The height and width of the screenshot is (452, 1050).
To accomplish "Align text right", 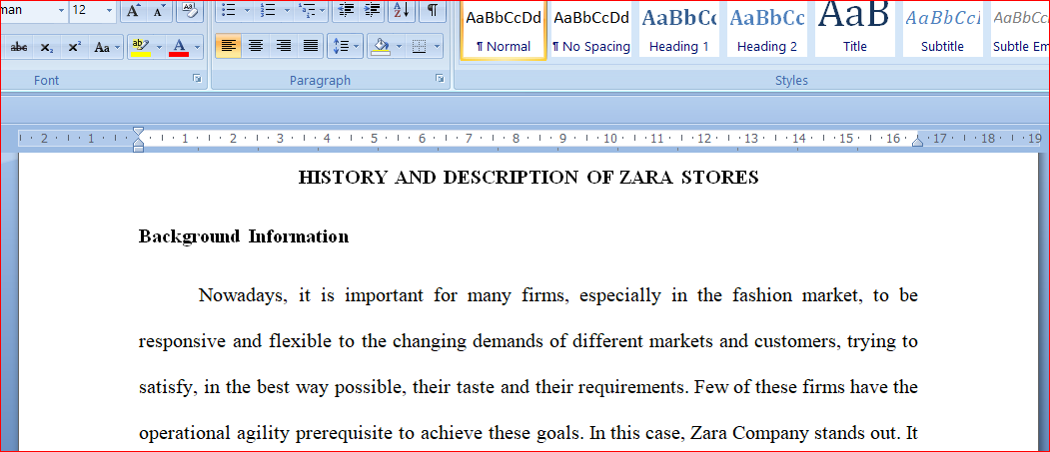I will coord(284,46).
